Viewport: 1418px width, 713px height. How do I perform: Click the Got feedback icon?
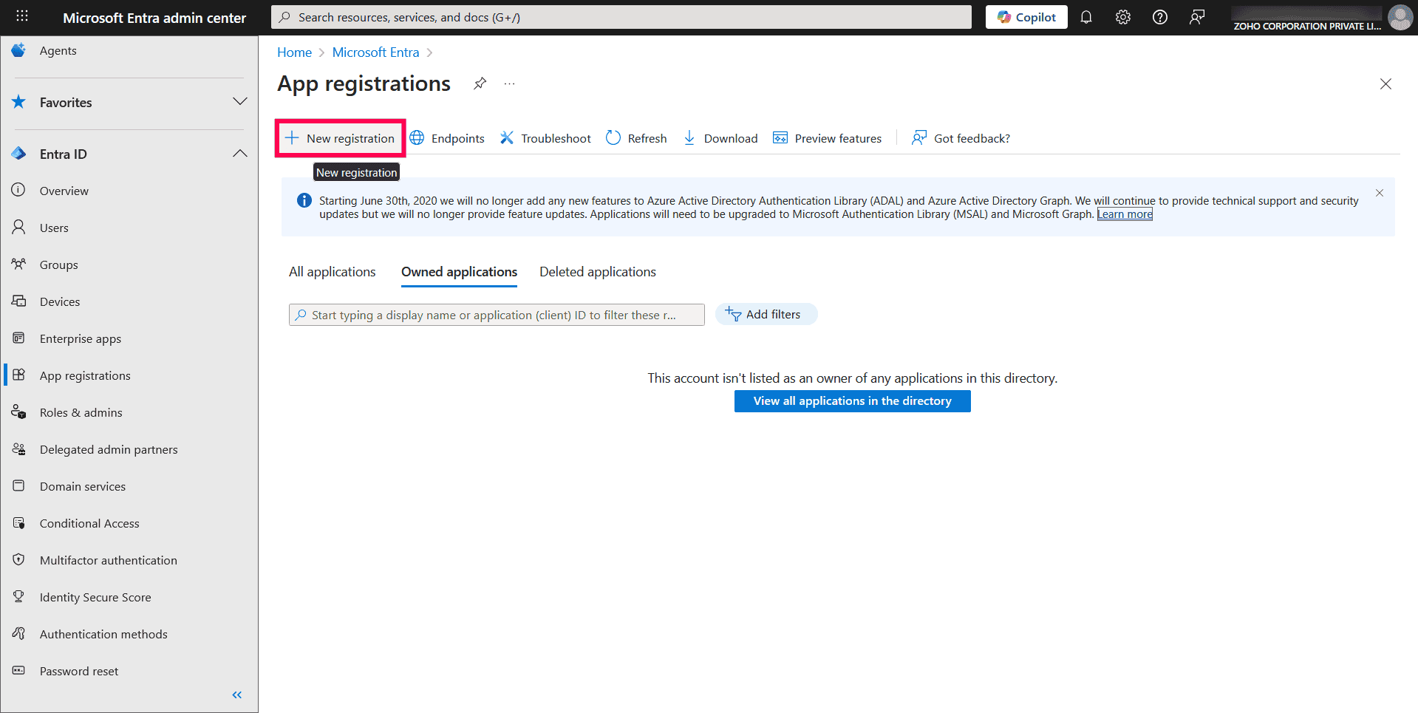tap(960, 137)
